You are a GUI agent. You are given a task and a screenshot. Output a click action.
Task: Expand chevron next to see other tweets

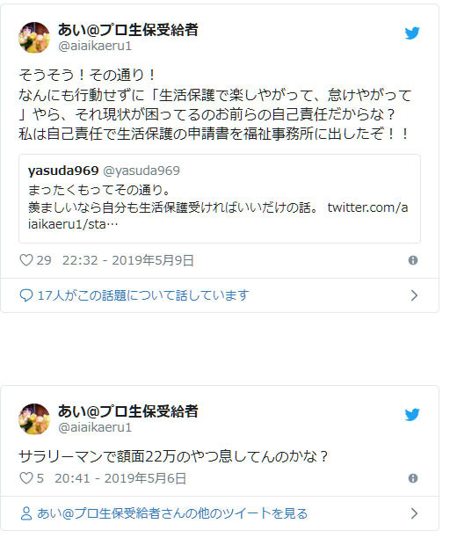pyautogui.click(x=414, y=513)
